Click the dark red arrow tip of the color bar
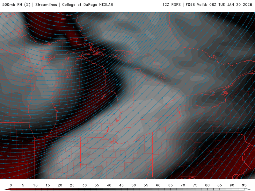 pos(7,189)
